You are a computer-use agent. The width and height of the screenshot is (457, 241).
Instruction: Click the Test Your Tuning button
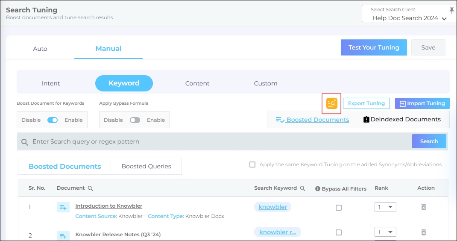pos(374,47)
